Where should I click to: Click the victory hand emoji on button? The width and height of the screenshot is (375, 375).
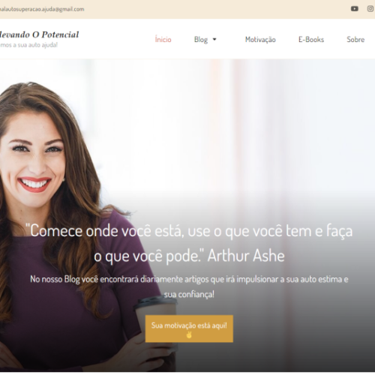[189, 334]
